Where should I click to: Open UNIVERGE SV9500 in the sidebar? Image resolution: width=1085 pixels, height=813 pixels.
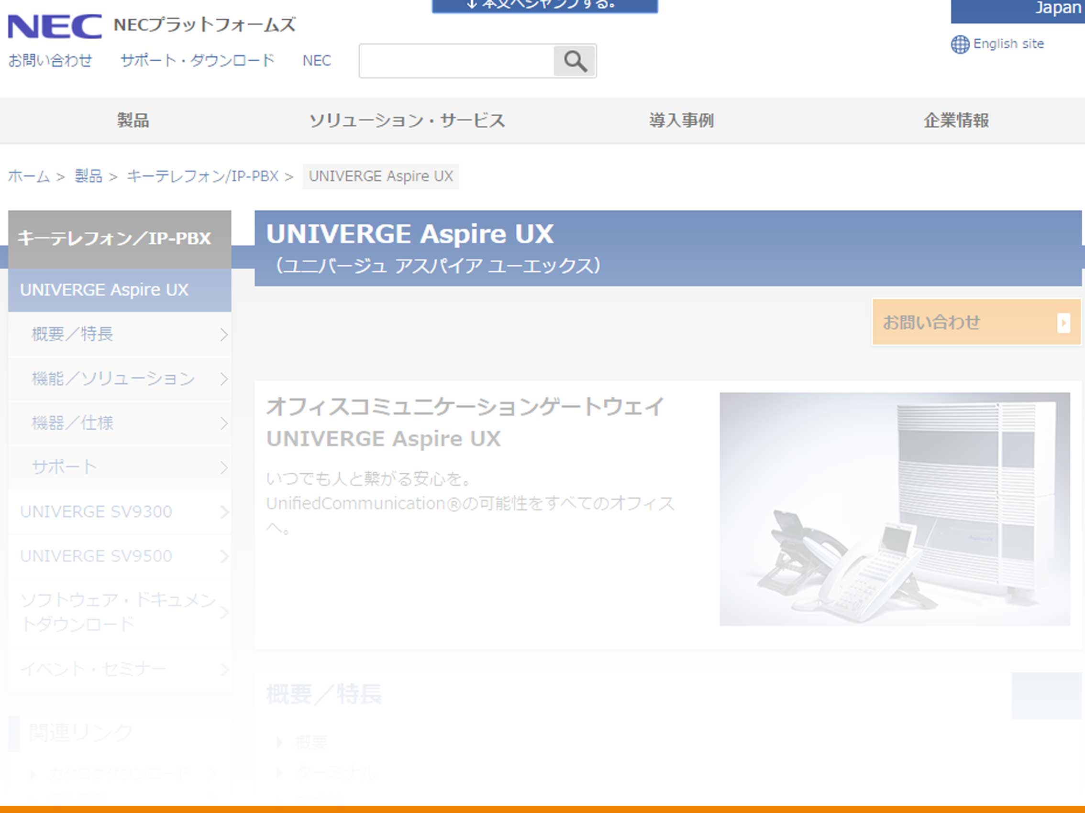coord(120,556)
